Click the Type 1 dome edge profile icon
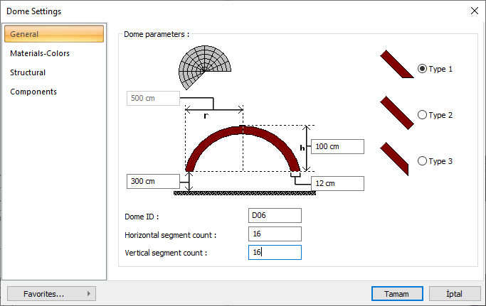The width and height of the screenshot is (486, 306). [x=396, y=64]
